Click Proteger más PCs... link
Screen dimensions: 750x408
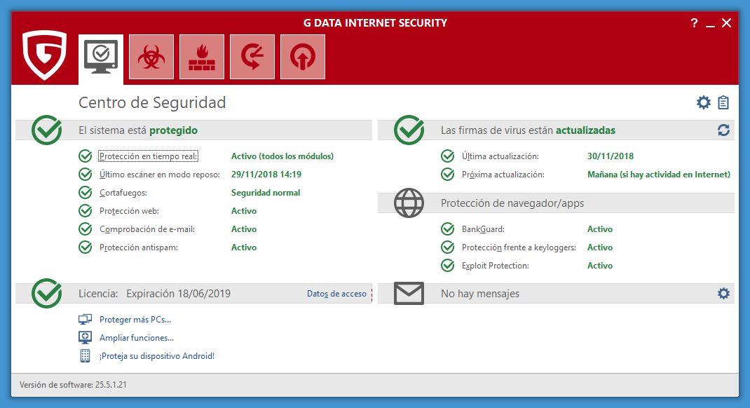(135, 320)
